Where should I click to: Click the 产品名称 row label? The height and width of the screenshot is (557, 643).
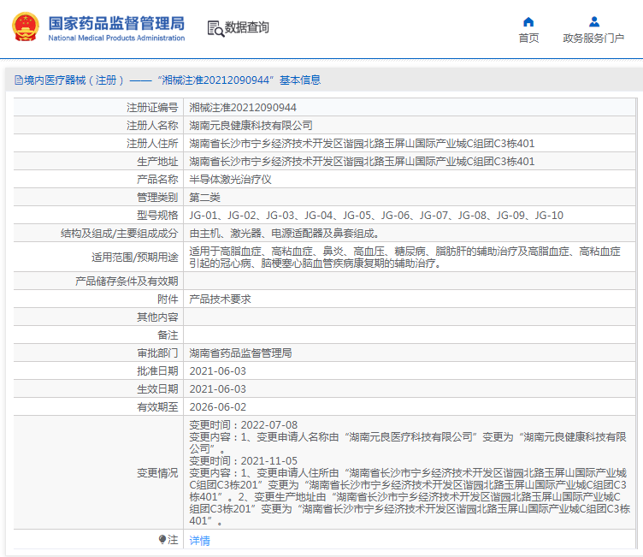click(157, 180)
